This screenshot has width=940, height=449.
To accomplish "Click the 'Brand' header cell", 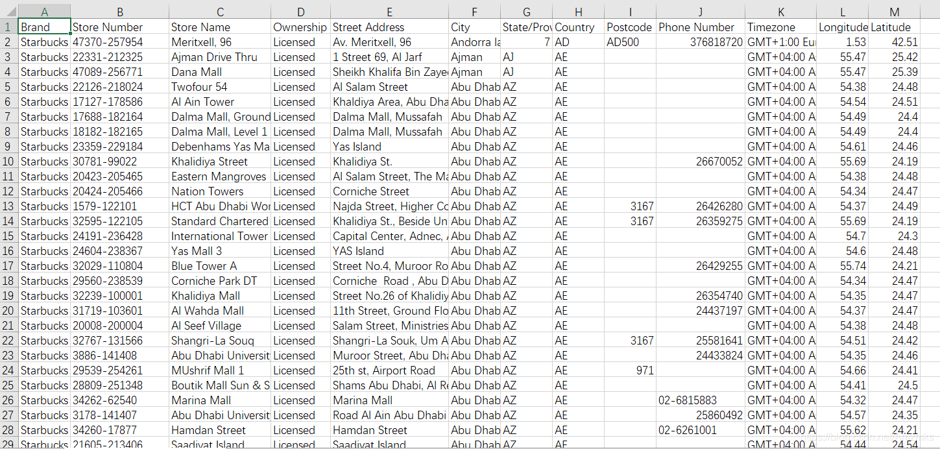I will [x=45, y=27].
